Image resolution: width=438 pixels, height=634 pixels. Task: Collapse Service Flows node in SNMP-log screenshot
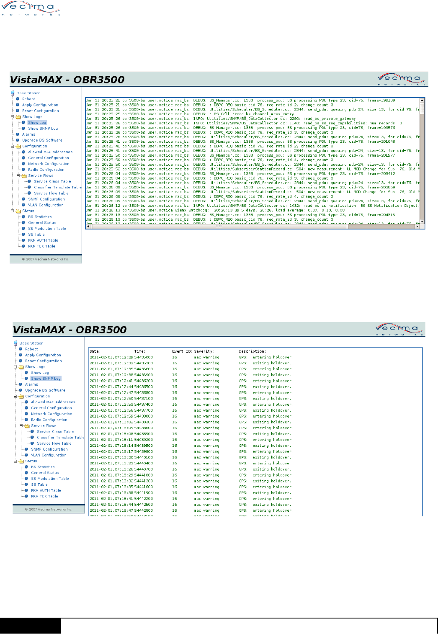[21, 425]
